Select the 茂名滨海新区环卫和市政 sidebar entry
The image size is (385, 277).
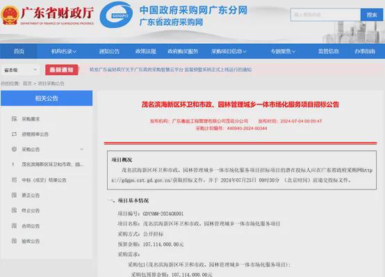(53, 164)
